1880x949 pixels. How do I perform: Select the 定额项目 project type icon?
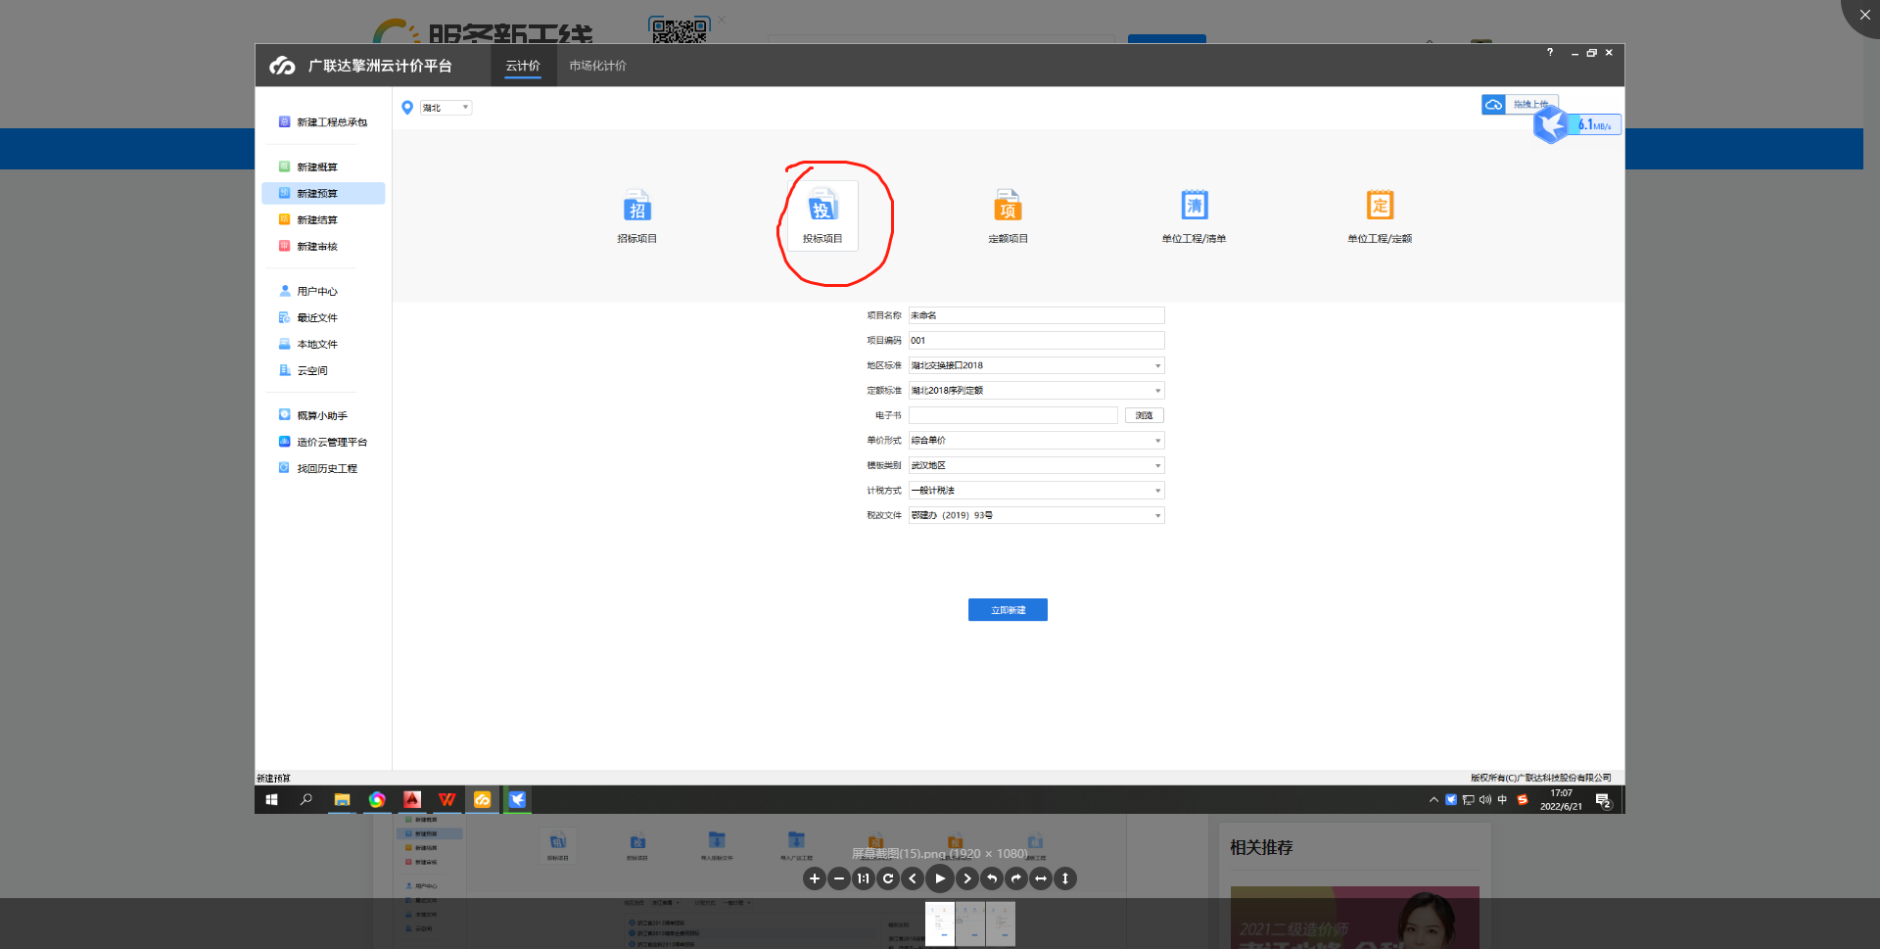(x=1008, y=206)
